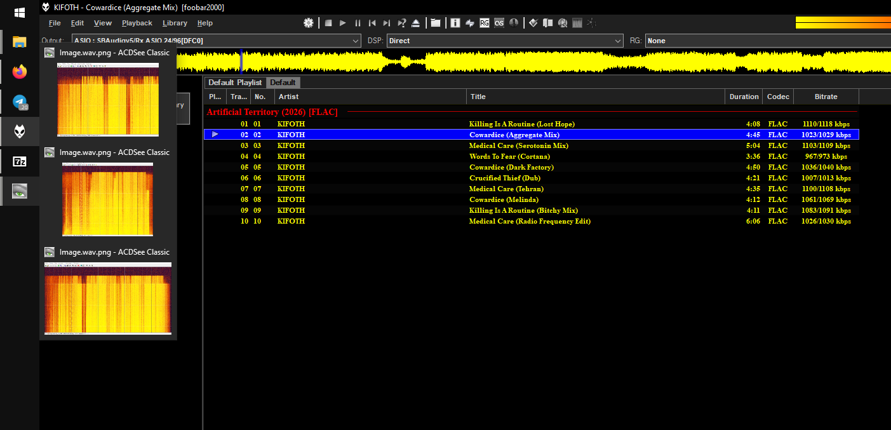
Task: Select track Crucified Thief (Dub)
Action: pos(532,178)
